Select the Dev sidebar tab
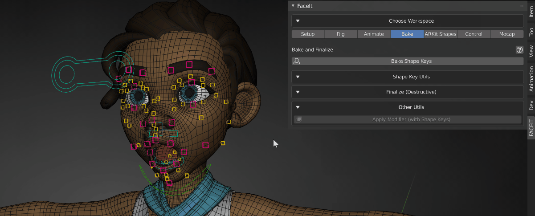 (531, 105)
